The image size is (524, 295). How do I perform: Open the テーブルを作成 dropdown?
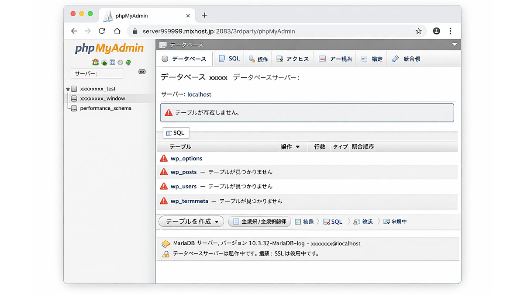(x=191, y=222)
